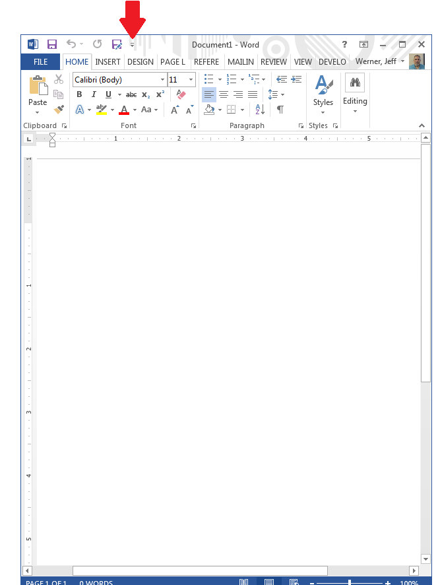Screen dimensions: 438x585
Task: Click the Strikethrough icon
Action: [131, 94]
